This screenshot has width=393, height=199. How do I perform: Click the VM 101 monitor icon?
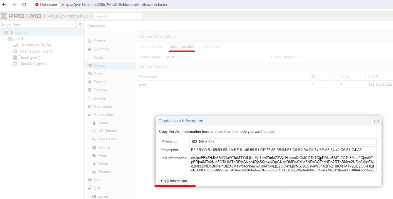pos(16,45)
